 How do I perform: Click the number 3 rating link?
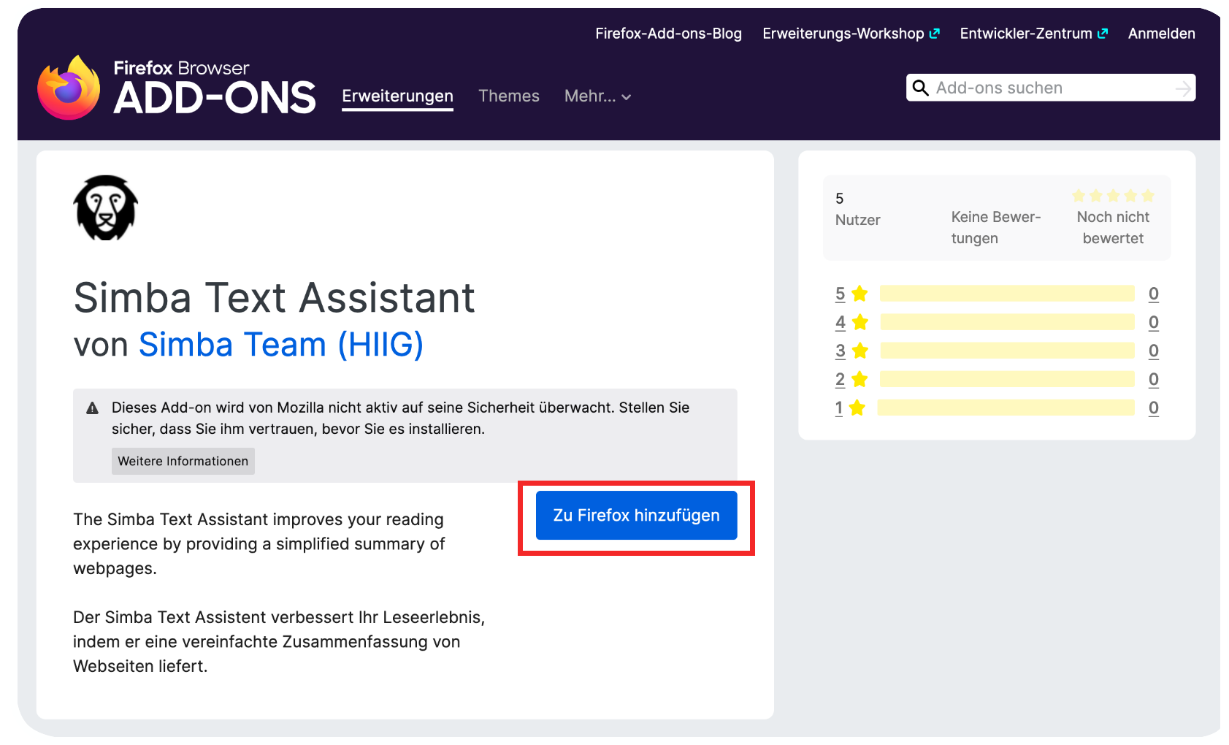tap(841, 351)
